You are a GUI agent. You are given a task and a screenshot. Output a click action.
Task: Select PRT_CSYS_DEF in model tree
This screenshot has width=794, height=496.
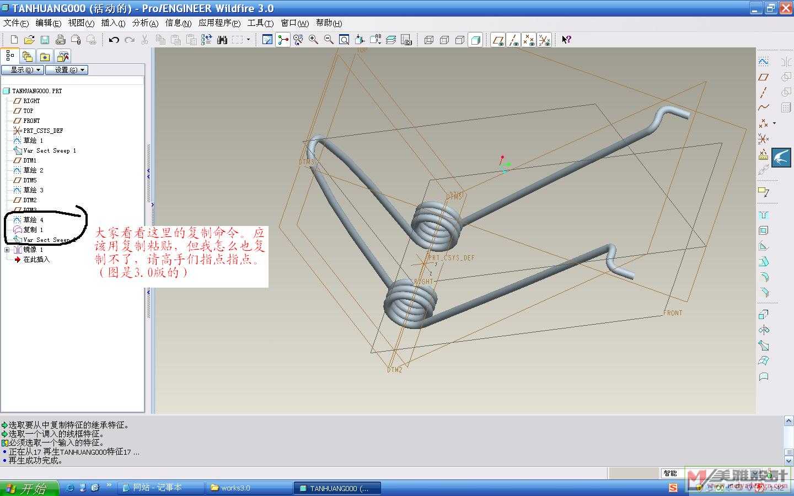[38, 131]
